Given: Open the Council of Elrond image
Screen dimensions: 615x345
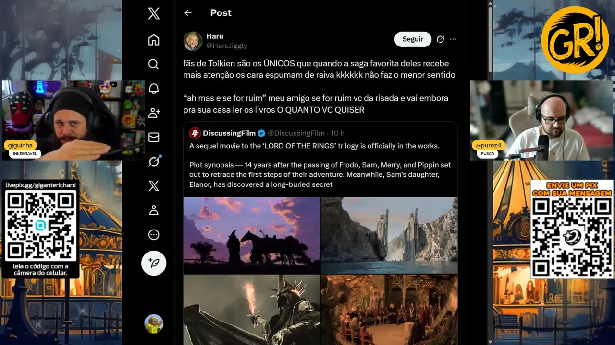Looking at the screenshot, I should [389, 310].
